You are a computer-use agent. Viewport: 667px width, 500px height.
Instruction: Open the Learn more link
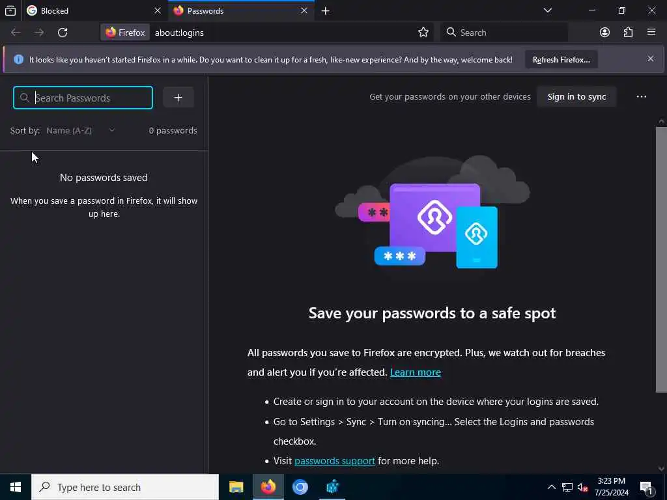point(415,372)
